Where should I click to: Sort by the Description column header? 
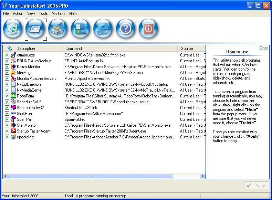[x=26, y=49]
